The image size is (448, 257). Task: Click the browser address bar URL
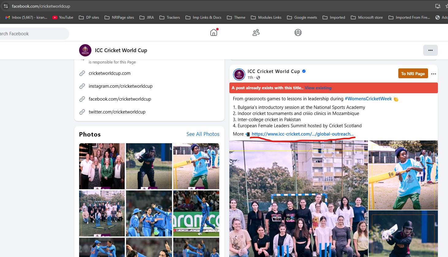coord(41,6)
